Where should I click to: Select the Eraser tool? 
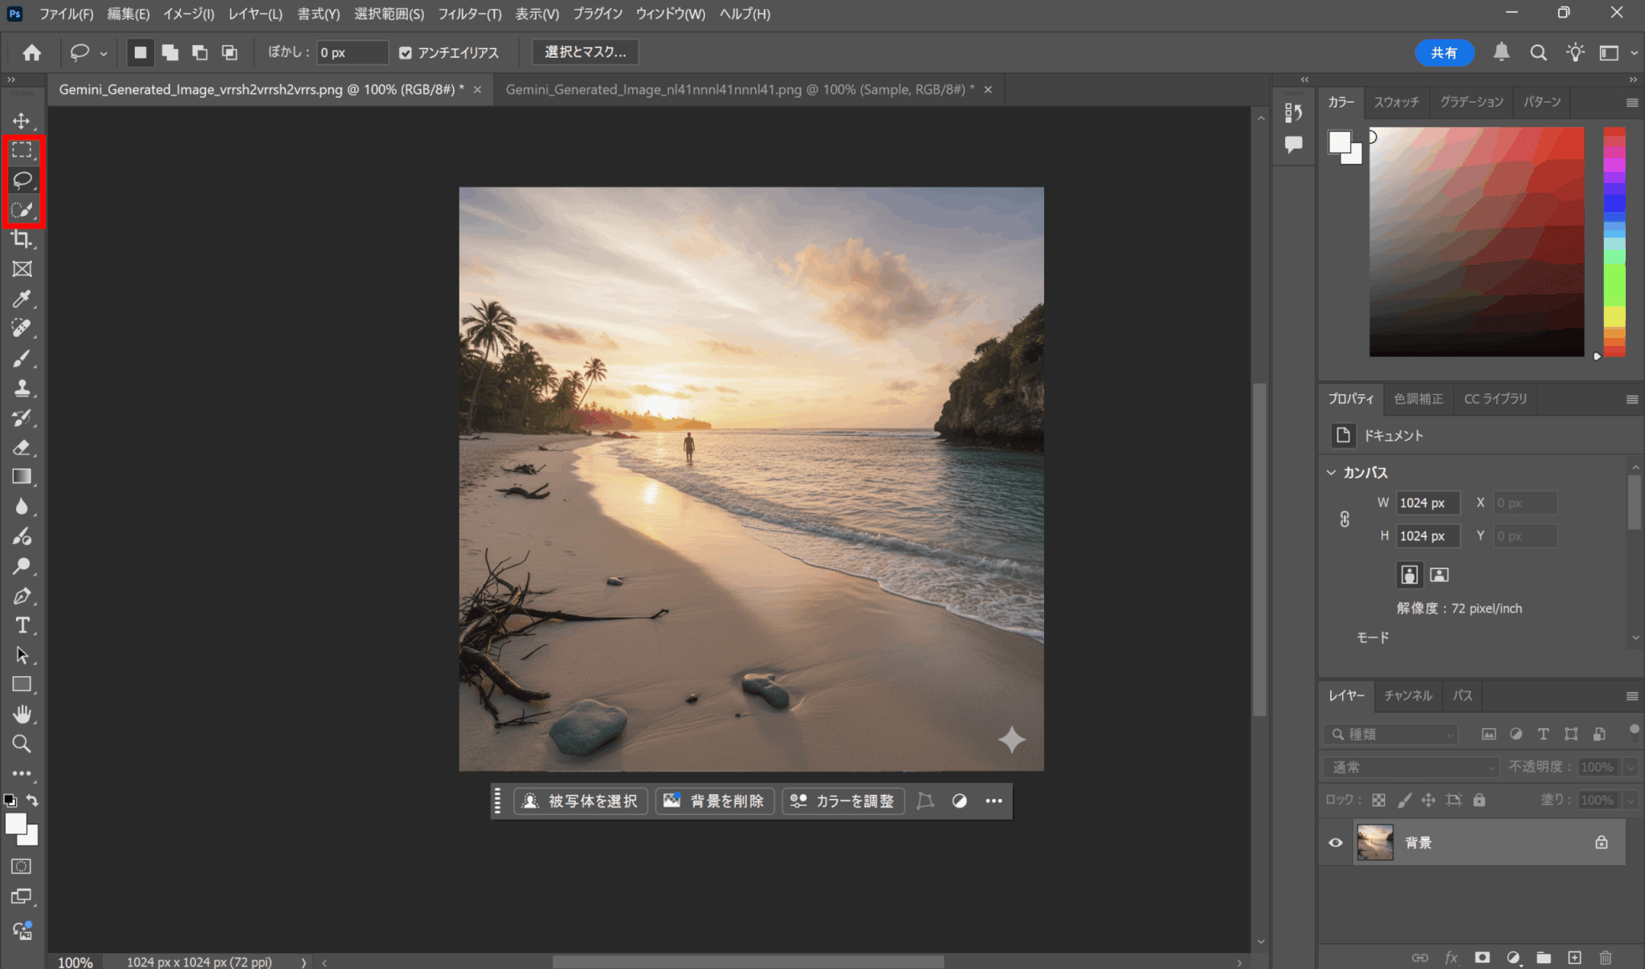pos(22,447)
